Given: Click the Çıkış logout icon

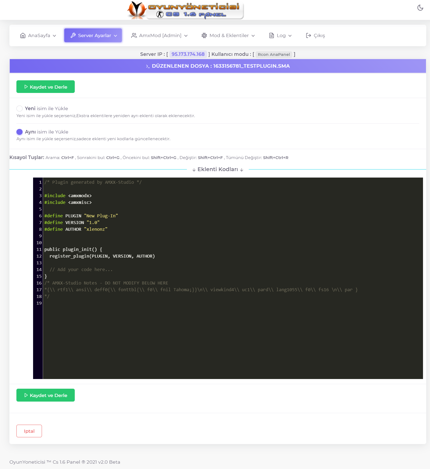Looking at the screenshot, I should [x=308, y=35].
